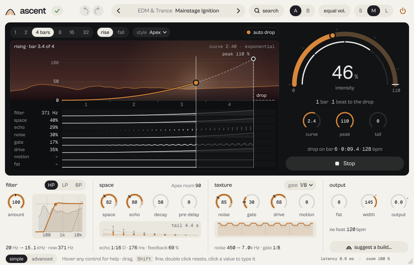The image size is (414, 265).
Task: Select rise direction
Action: point(105,32)
